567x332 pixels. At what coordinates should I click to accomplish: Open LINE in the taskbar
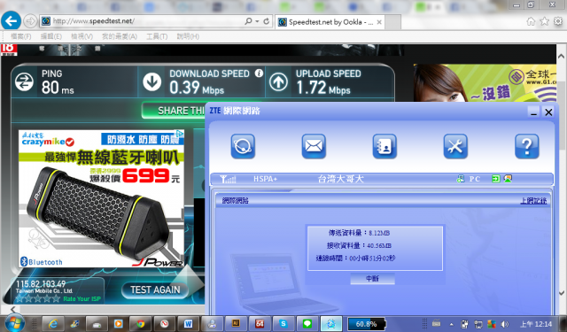click(307, 324)
